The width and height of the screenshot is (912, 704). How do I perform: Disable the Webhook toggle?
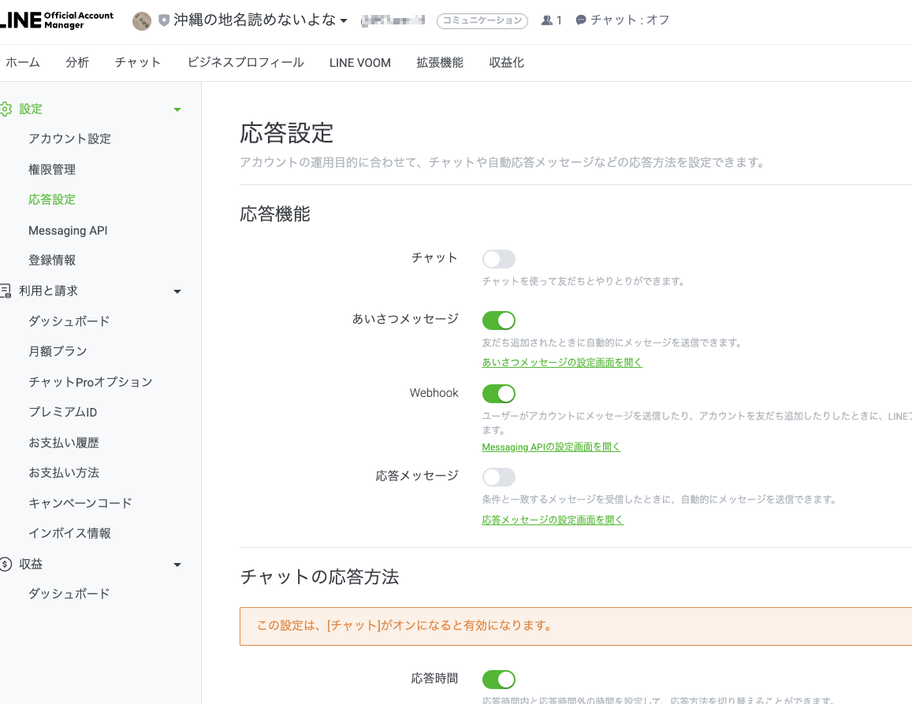pos(499,393)
